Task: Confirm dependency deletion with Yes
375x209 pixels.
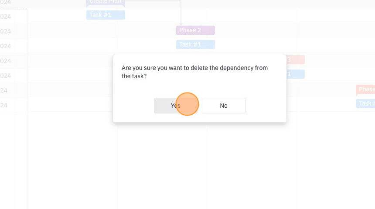Action: (176, 106)
